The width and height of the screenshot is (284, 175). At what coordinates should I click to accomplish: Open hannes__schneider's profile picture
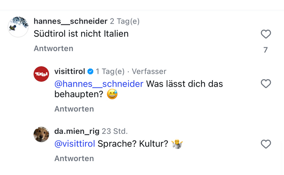click(18, 27)
